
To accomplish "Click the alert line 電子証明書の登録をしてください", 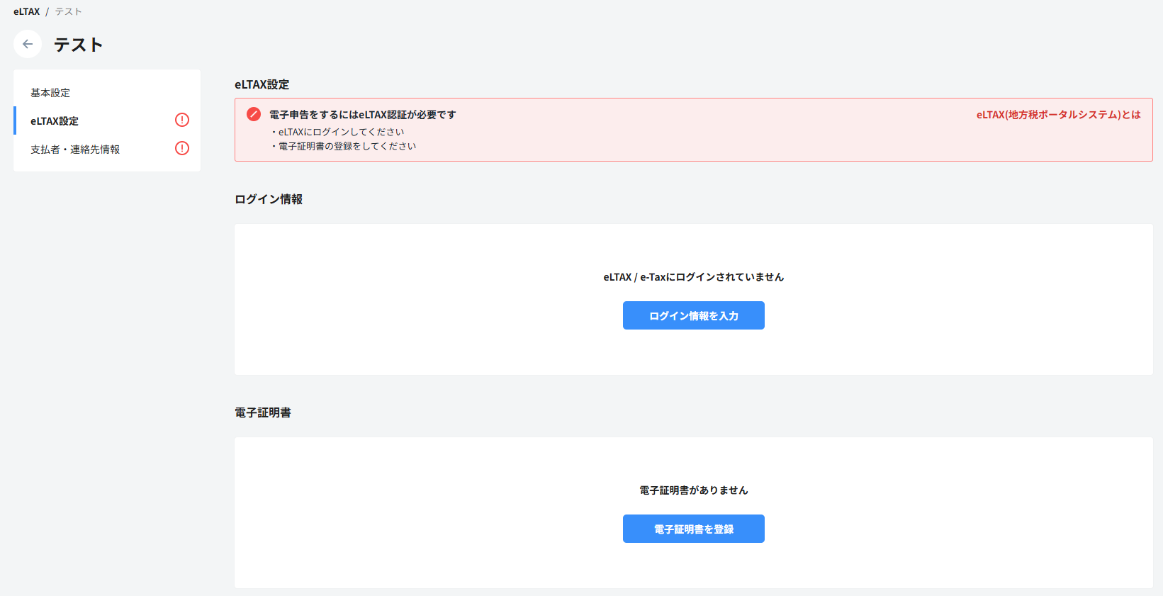I will (x=347, y=146).
